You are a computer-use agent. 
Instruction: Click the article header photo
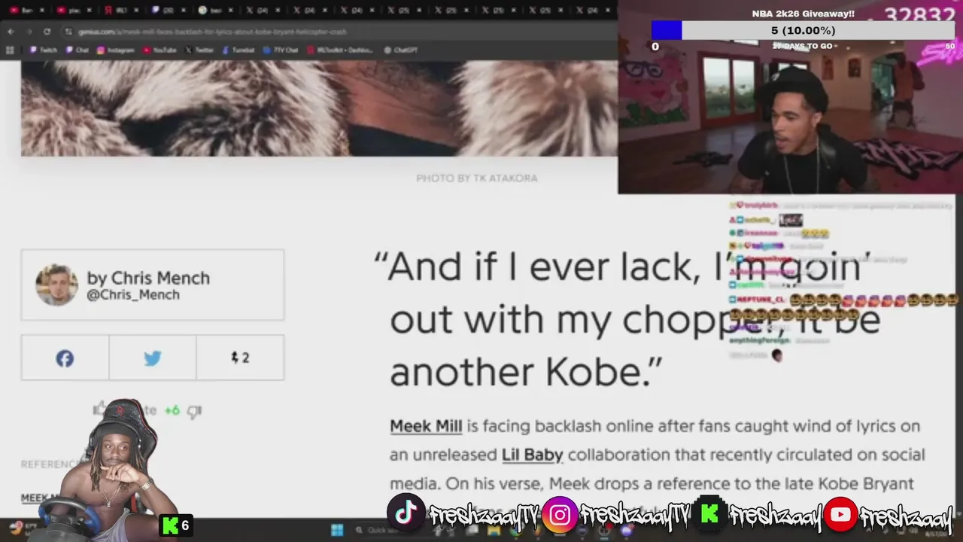click(x=319, y=108)
